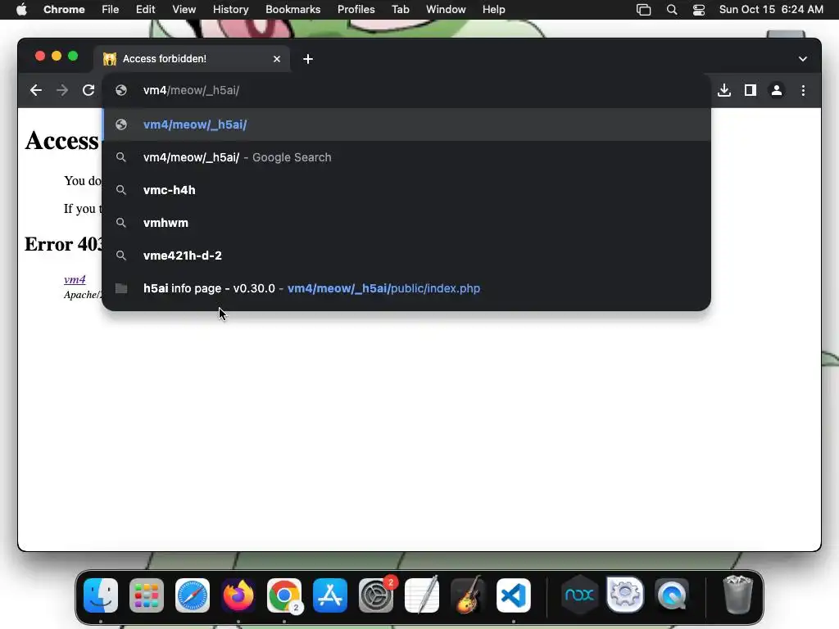Image resolution: width=839 pixels, height=629 pixels.
Task: Click the forward navigation arrow
Action: [62, 90]
